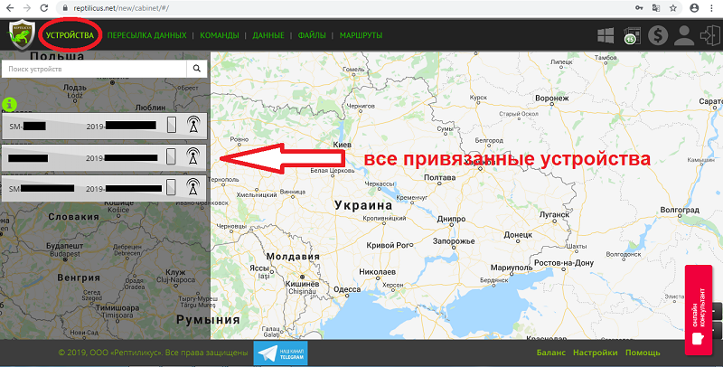Click the green info icon

[9, 104]
